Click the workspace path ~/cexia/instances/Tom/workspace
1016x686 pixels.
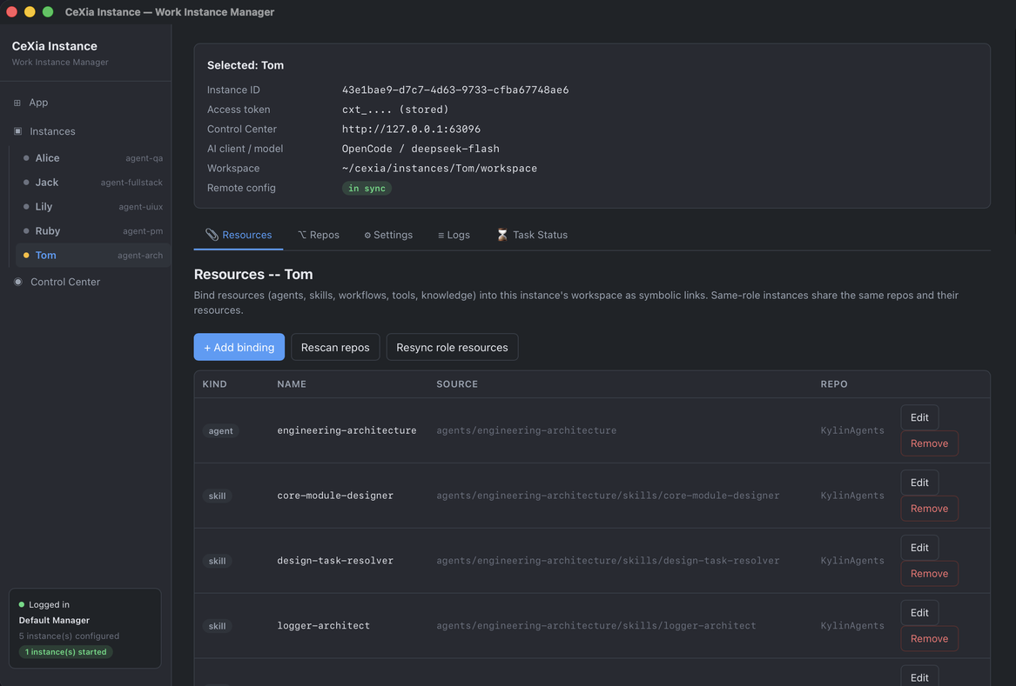[x=440, y=169]
